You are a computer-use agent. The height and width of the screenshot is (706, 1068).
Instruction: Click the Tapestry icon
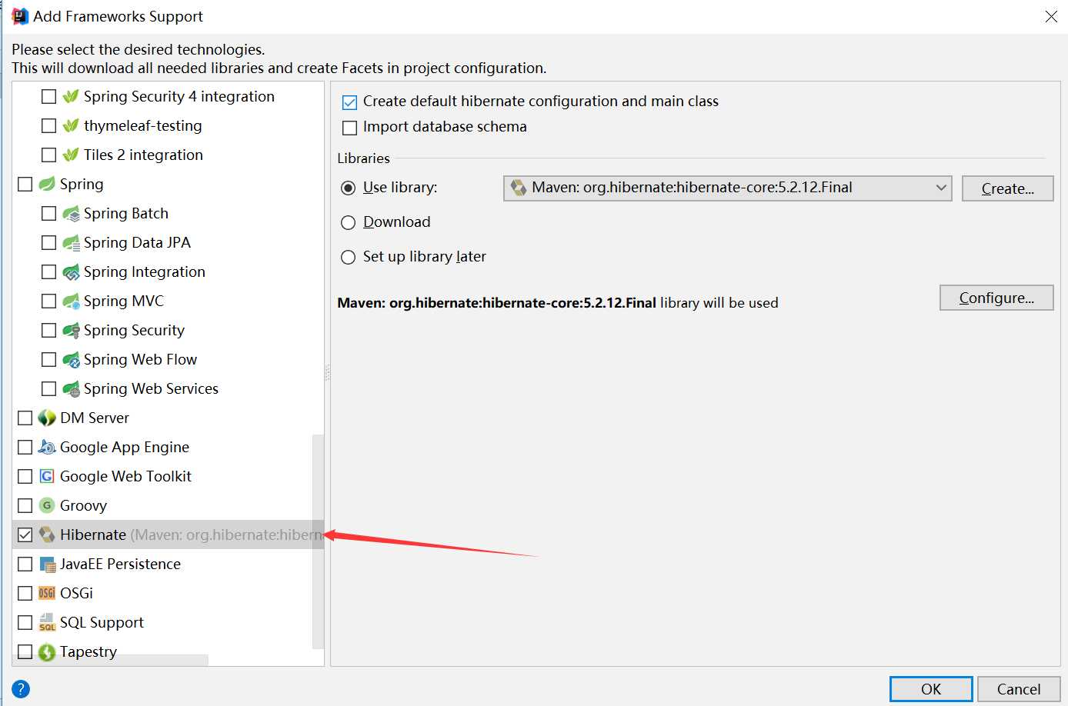pos(47,652)
